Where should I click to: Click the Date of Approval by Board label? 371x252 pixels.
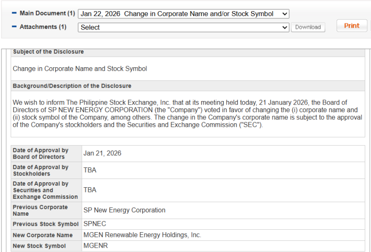[x=41, y=154]
